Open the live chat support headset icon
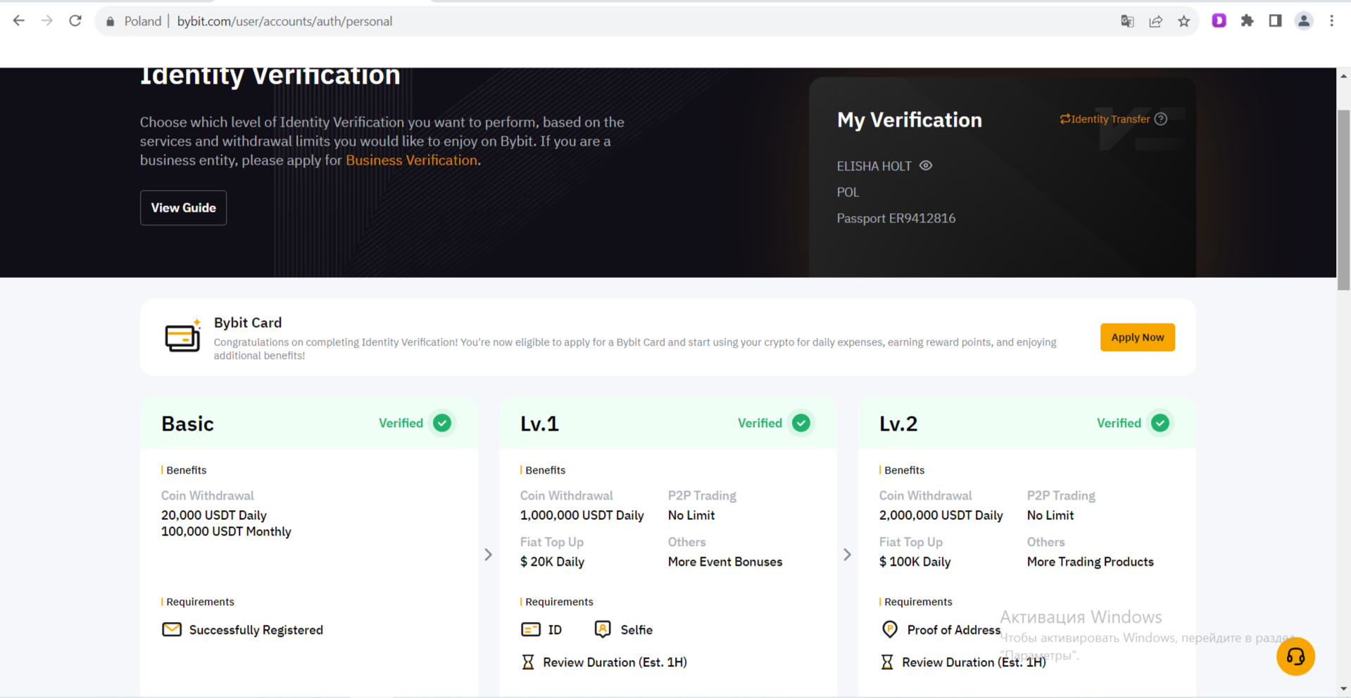The image size is (1351, 698). (x=1295, y=656)
